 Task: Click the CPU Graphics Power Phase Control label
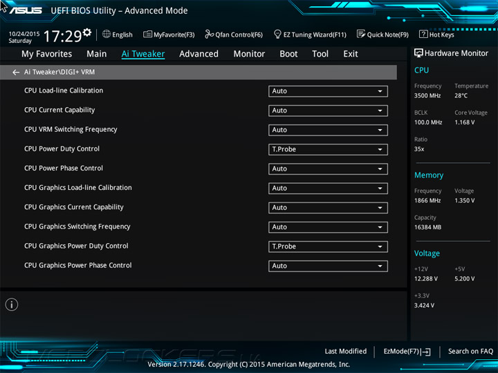[77, 265]
